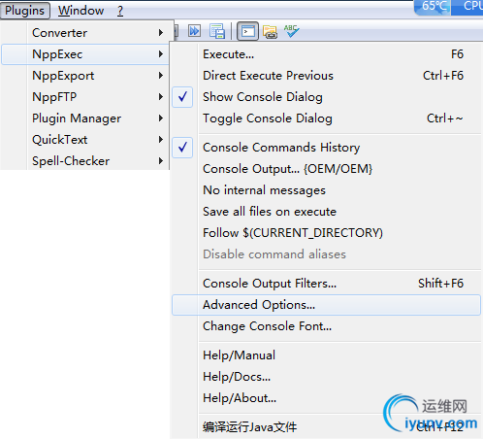This screenshot has width=483, height=439.
Task: Choose Execute... from NppExec menu
Action: pos(326,54)
